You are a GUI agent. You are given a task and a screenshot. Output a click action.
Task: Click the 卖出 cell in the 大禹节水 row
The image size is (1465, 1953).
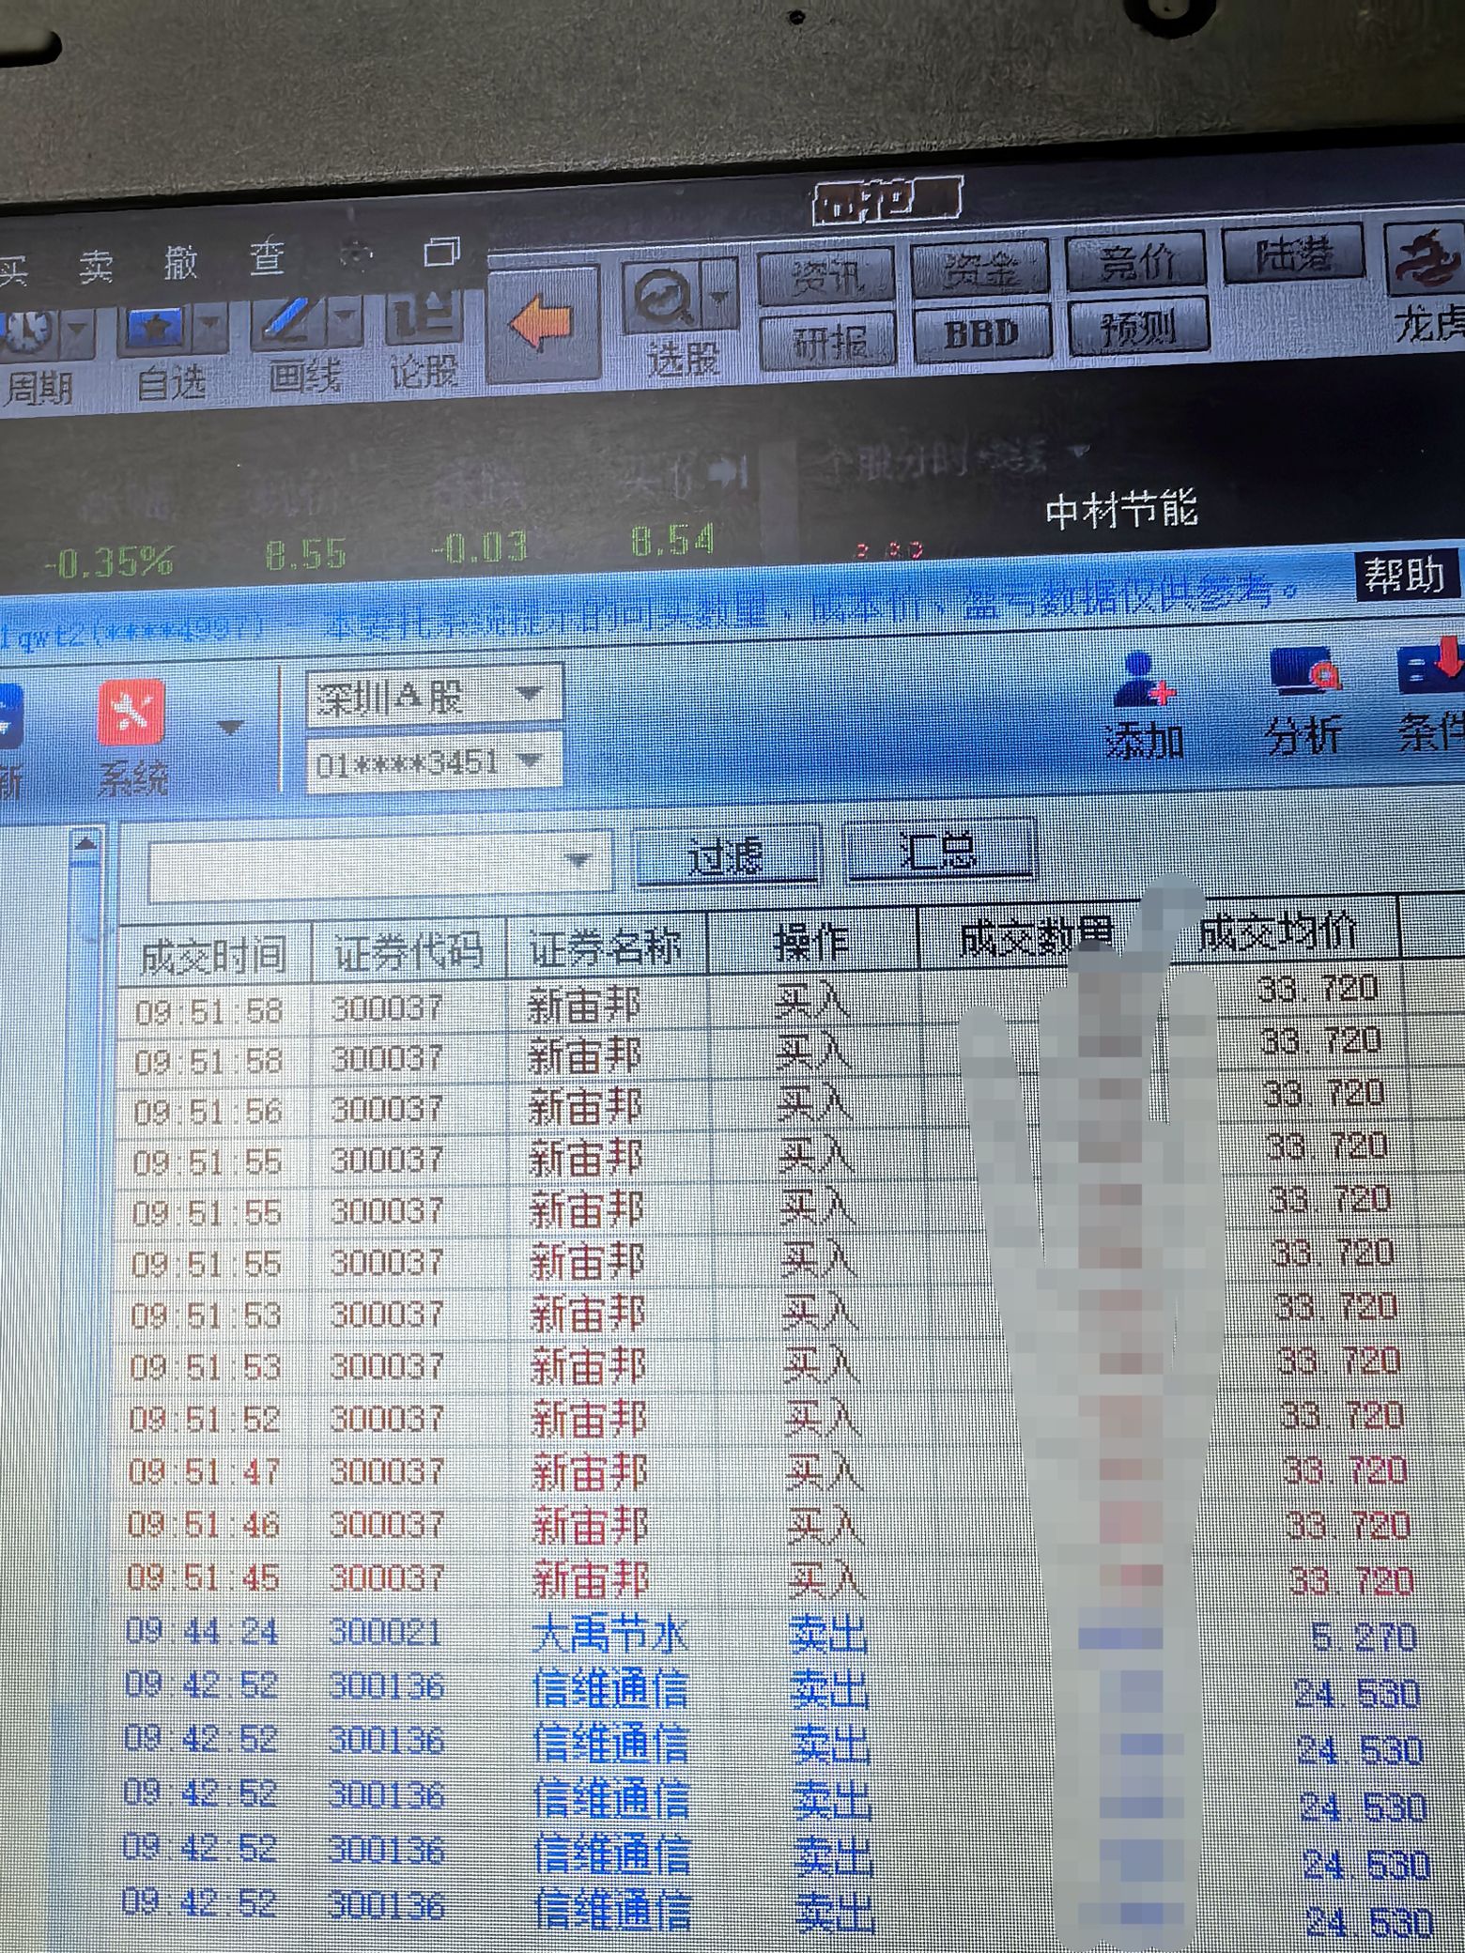tap(828, 1636)
